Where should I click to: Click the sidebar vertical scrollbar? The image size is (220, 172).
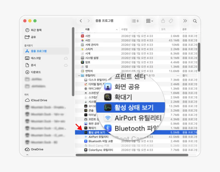pos(73,61)
